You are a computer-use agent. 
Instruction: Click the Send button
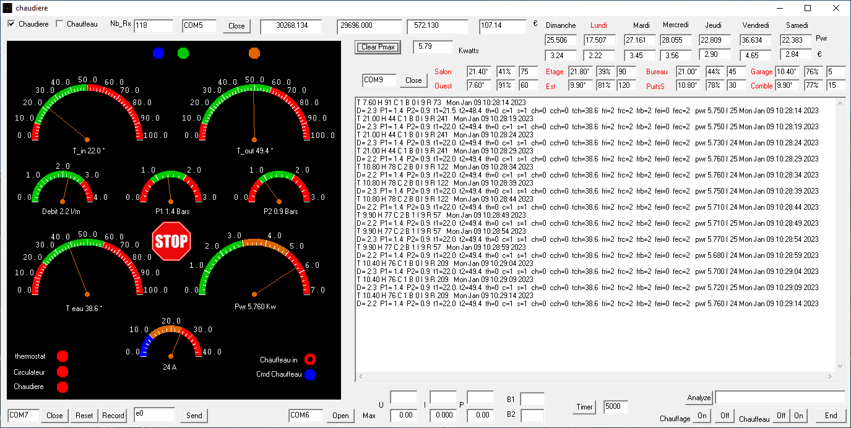[x=194, y=416]
